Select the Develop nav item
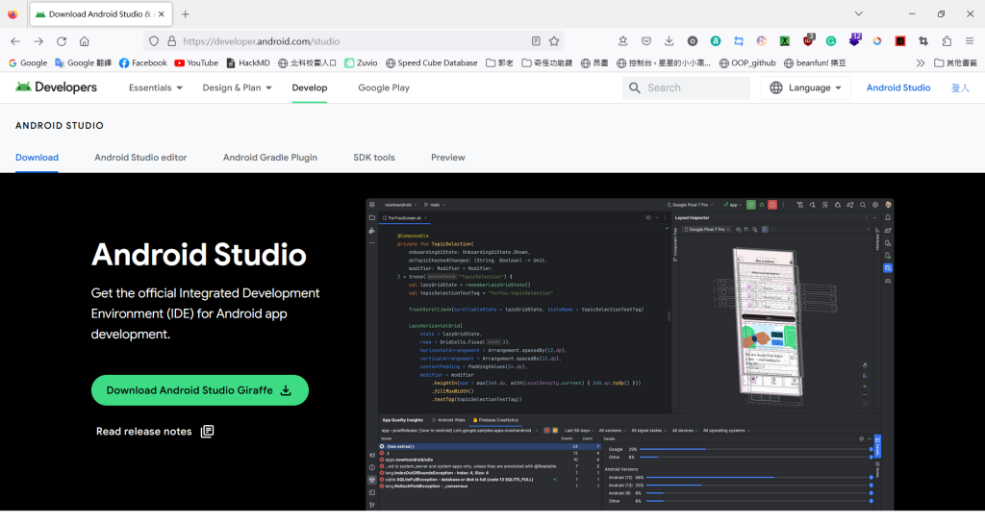Viewport: 985px width, 523px height. [309, 87]
